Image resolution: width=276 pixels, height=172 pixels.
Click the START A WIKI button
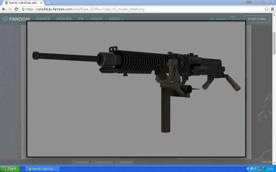(256, 19)
